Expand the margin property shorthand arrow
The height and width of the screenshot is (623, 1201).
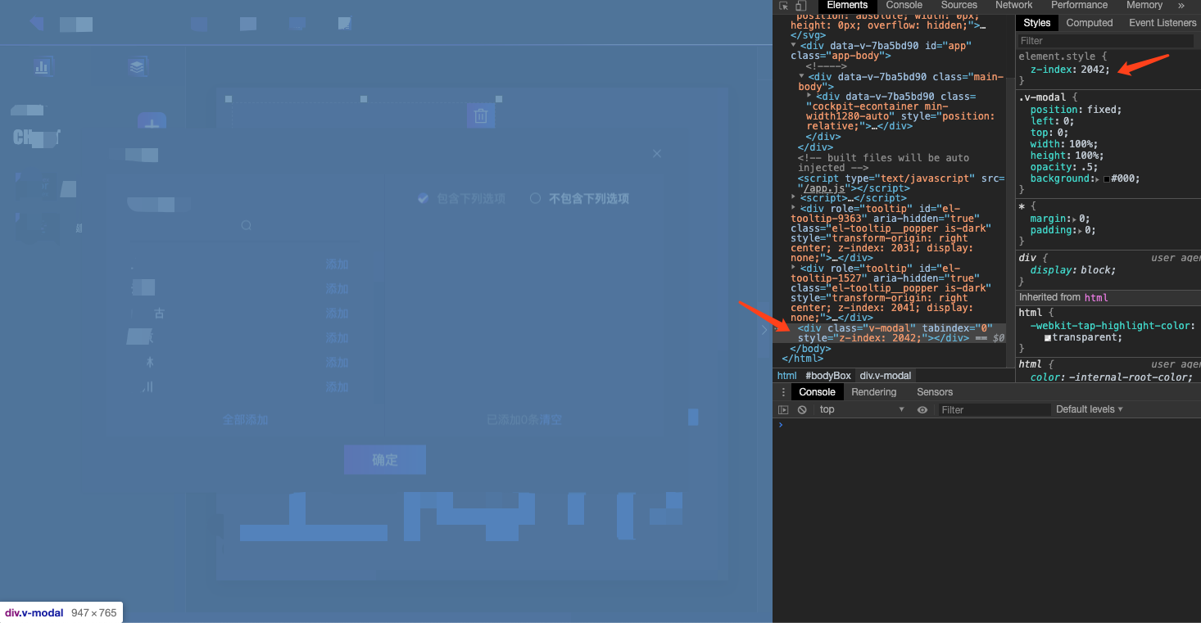click(x=1074, y=219)
